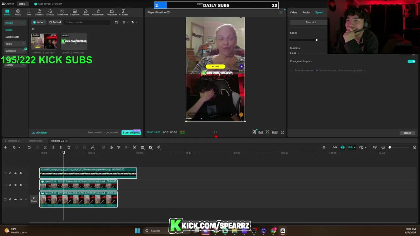Mute the bottom main track audio
The width and height of the screenshot is (420, 236).
pos(21,199)
